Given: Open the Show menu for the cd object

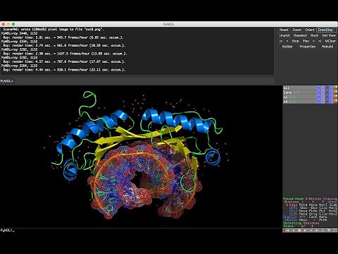Looking at the screenshot, I should (323, 102).
